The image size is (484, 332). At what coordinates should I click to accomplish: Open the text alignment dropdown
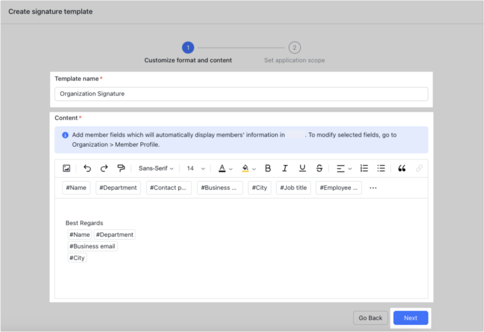tap(344, 168)
